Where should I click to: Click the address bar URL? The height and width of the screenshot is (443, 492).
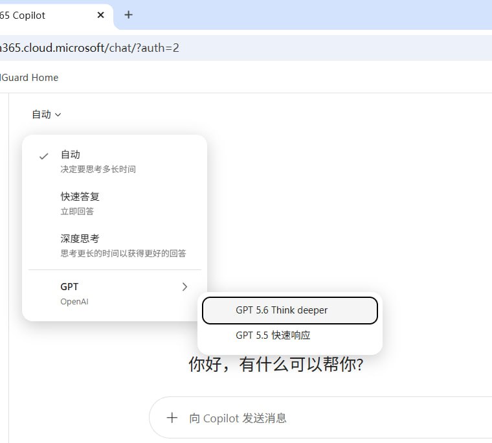coord(89,48)
